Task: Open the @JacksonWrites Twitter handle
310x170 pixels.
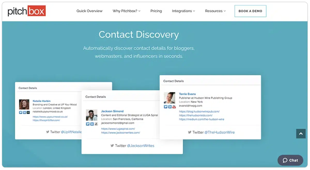Action: point(141,146)
